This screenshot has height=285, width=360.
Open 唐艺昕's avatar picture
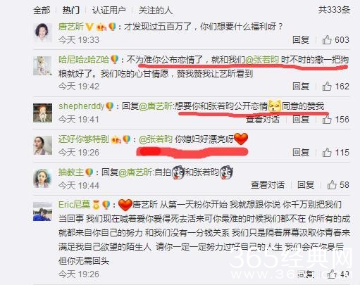pyautogui.click(x=42, y=32)
